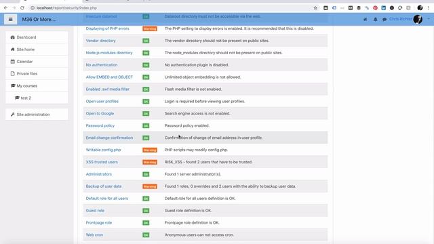Screen dimensions: 434x244
Task: Open the browser three-dot menu
Action: (428, 8)
